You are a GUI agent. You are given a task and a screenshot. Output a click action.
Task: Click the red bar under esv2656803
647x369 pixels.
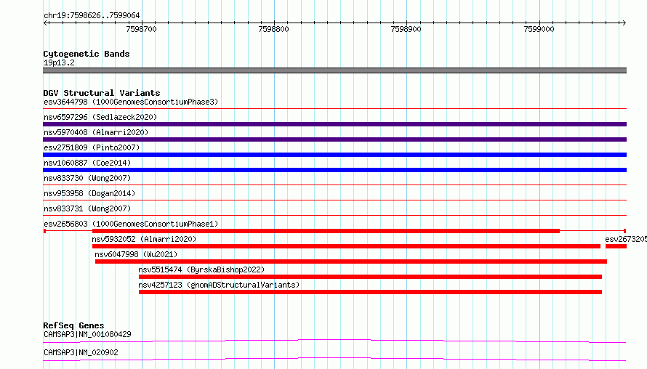[326, 231]
